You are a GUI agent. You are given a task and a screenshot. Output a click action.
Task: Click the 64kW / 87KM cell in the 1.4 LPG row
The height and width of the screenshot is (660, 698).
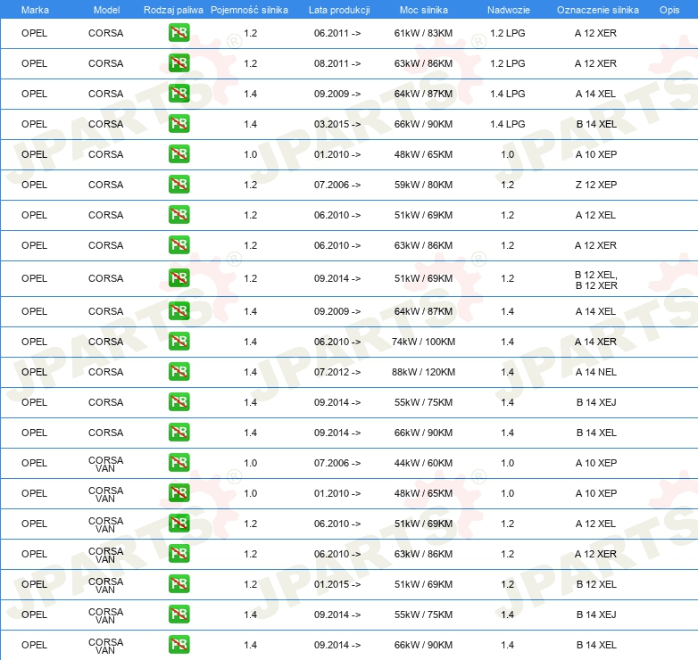point(423,94)
